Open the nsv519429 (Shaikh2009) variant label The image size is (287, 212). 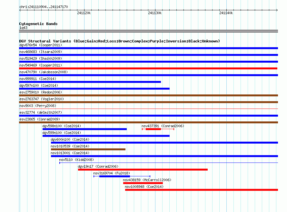pyautogui.click(x=41, y=58)
